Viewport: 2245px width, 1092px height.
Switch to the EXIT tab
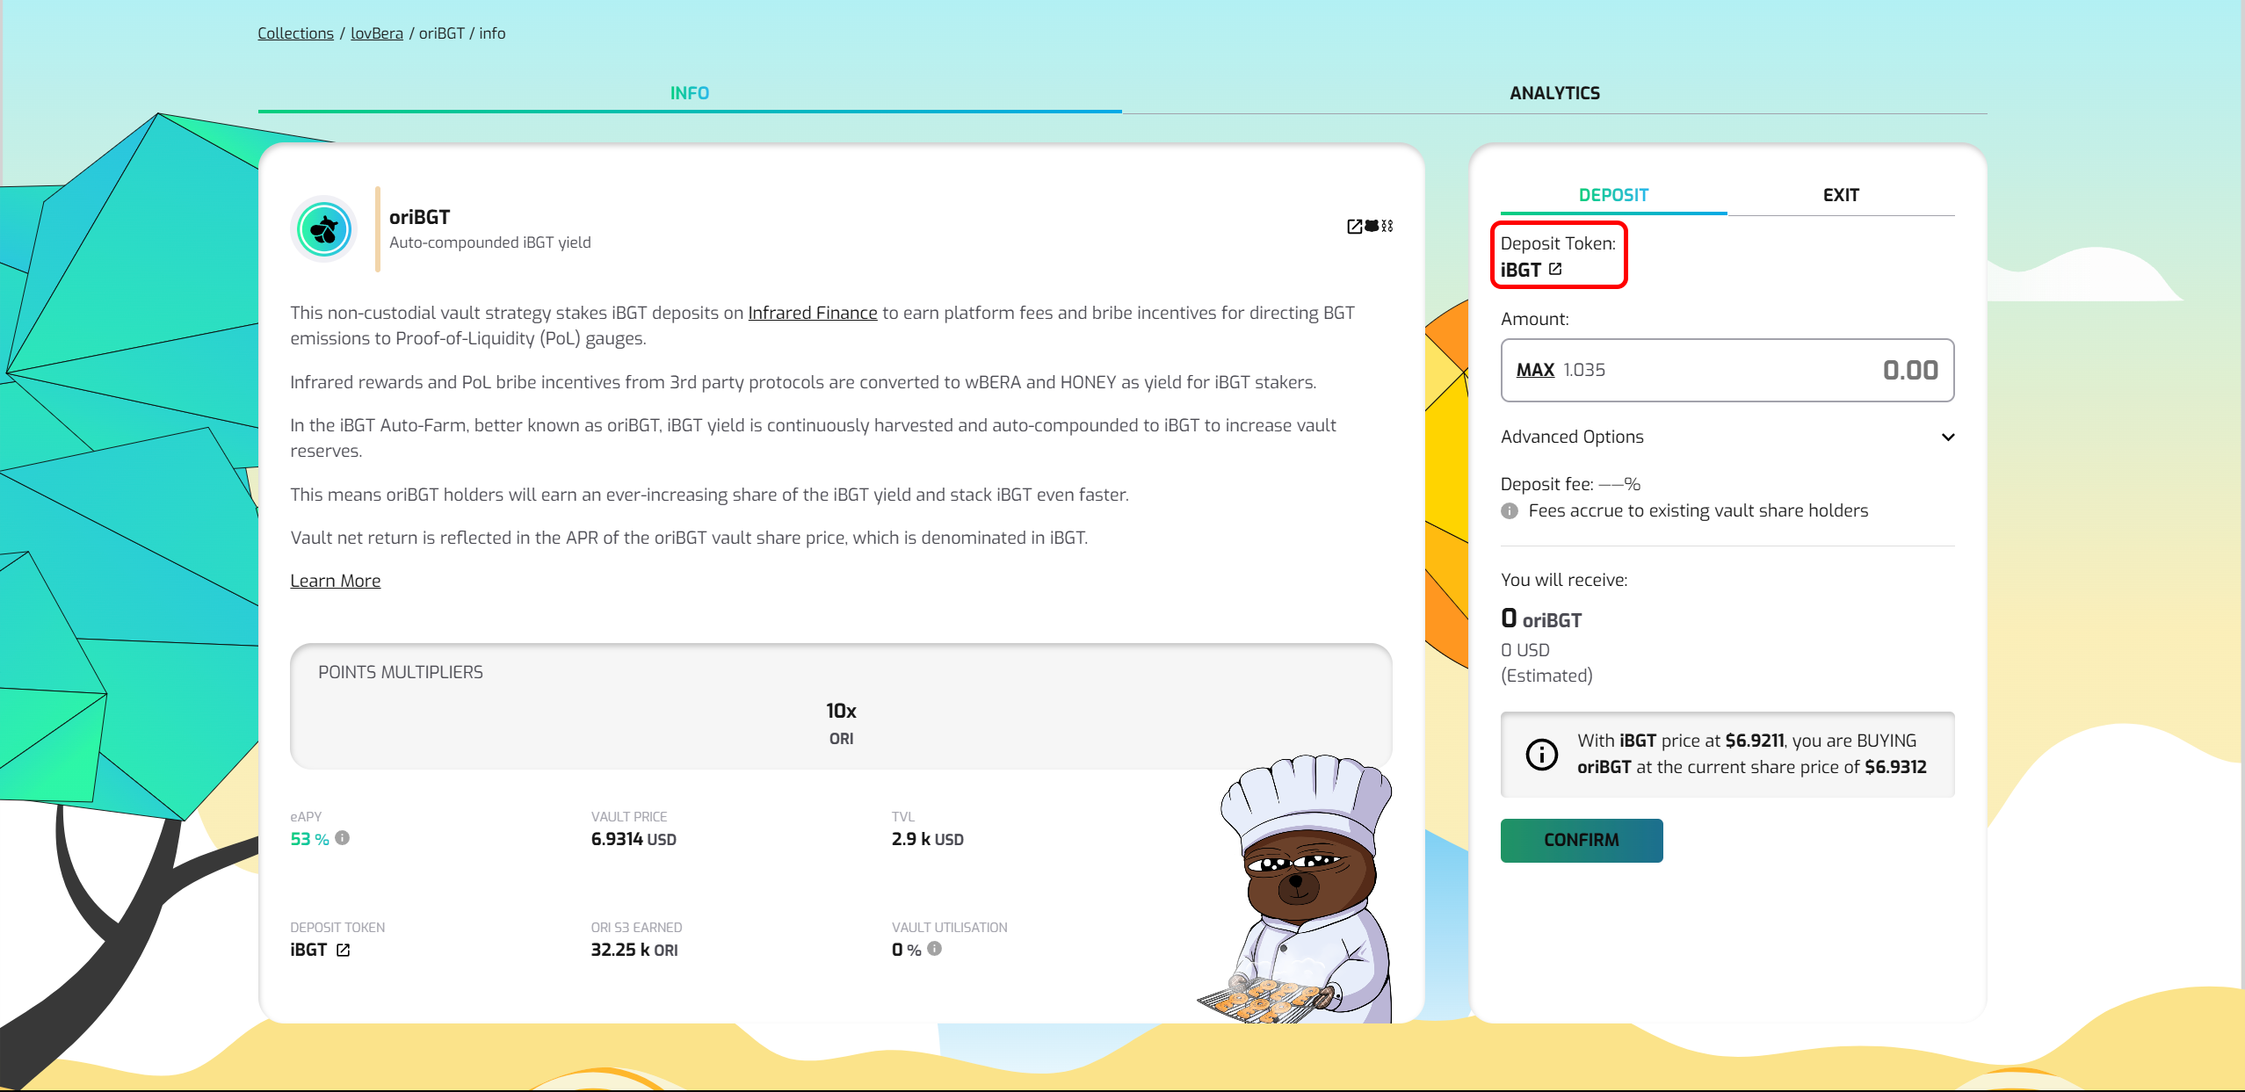[1840, 195]
